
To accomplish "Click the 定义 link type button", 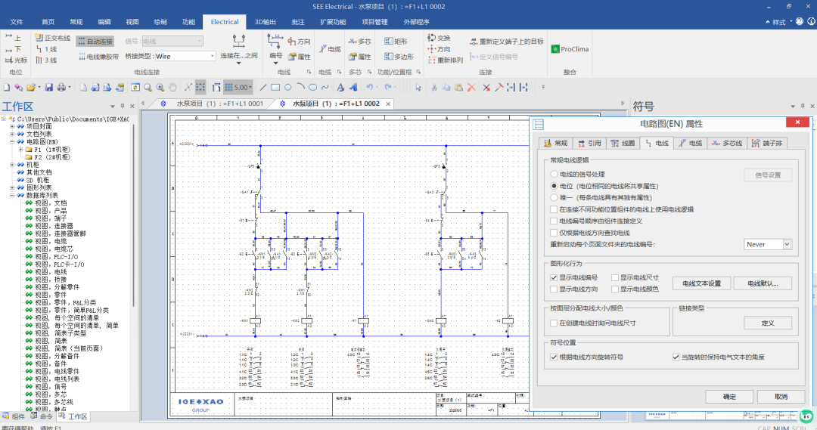I will tap(768, 323).
